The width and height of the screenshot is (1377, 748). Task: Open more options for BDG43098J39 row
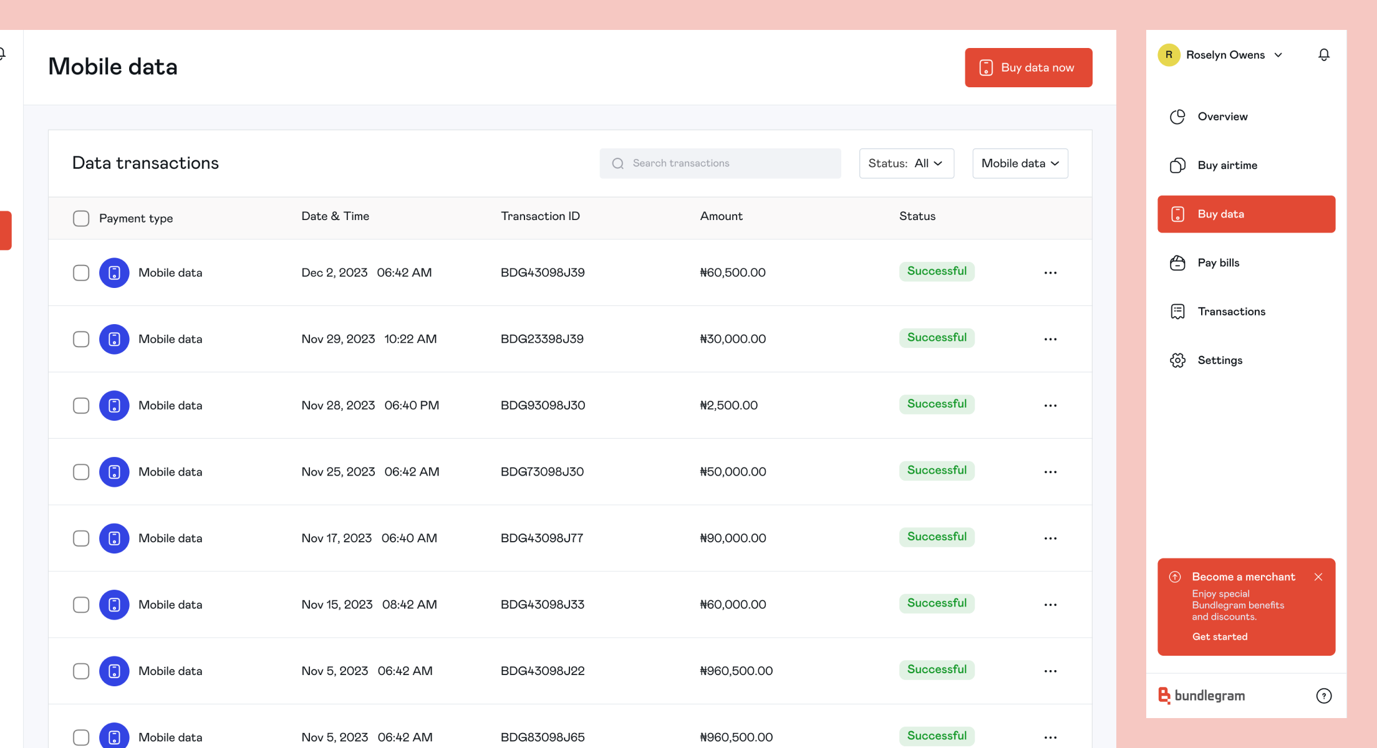tap(1050, 272)
